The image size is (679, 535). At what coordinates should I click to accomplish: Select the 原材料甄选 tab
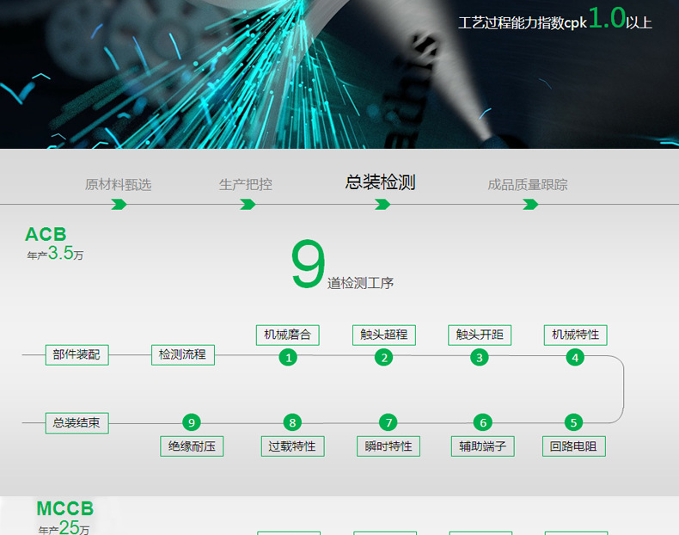pos(118,185)
